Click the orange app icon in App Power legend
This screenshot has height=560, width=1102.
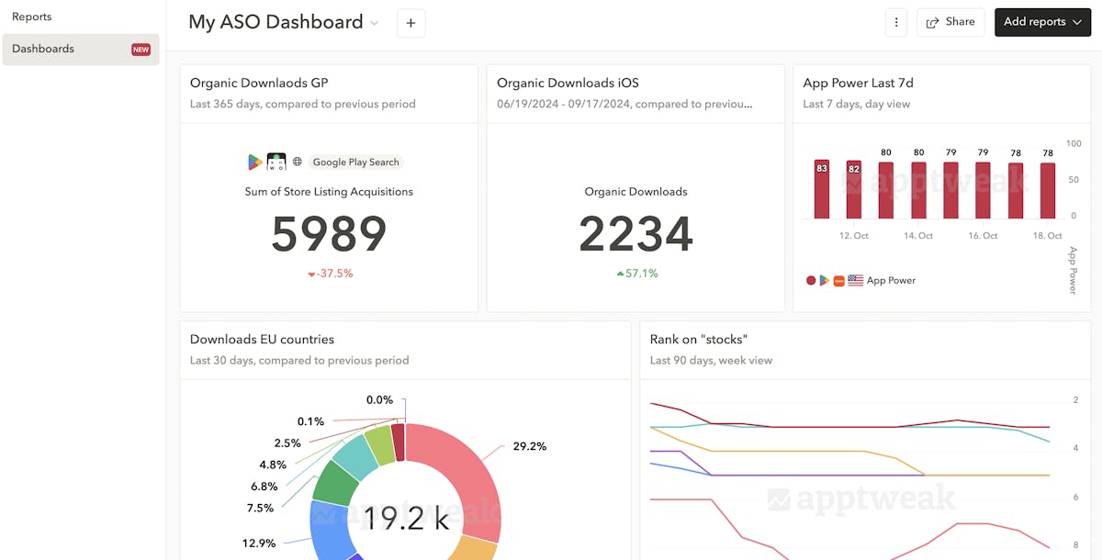coord(838,280)
